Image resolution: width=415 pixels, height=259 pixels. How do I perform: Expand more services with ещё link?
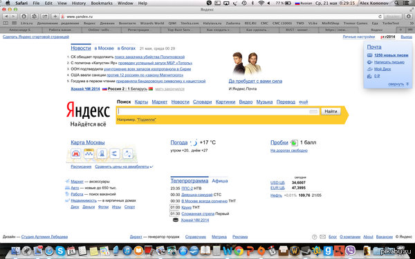pos(304,102)
